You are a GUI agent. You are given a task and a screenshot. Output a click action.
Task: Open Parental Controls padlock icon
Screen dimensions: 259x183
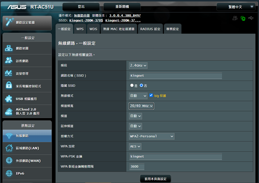(x=9, y=85)
